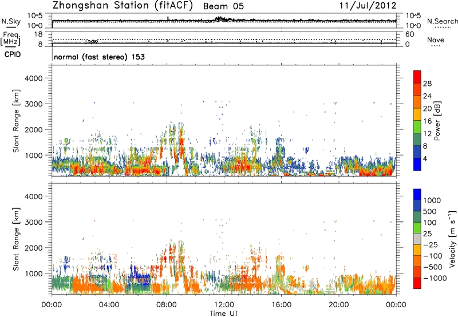Click the gray segment of velocity colorbar

pos(417,239)
